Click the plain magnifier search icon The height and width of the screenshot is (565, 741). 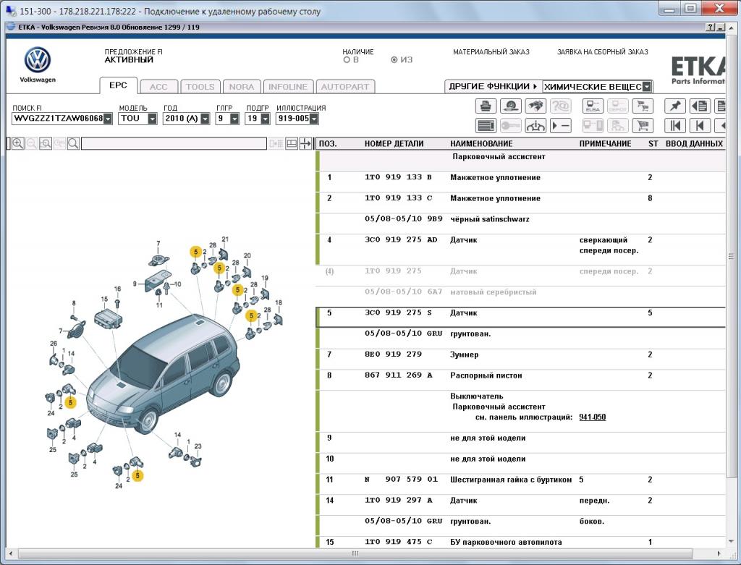(x=73, y=144)
